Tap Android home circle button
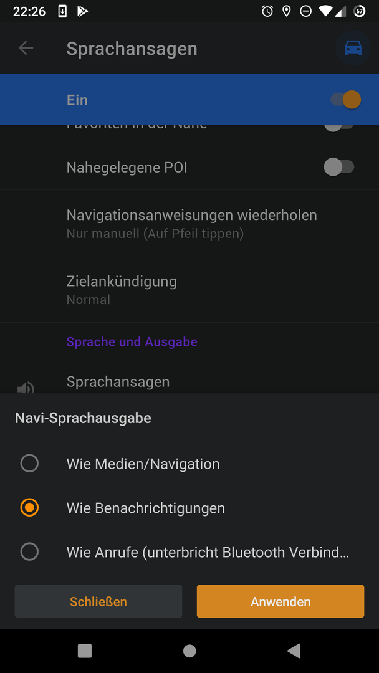Viewport: 379px width, 673px height. 189,651
